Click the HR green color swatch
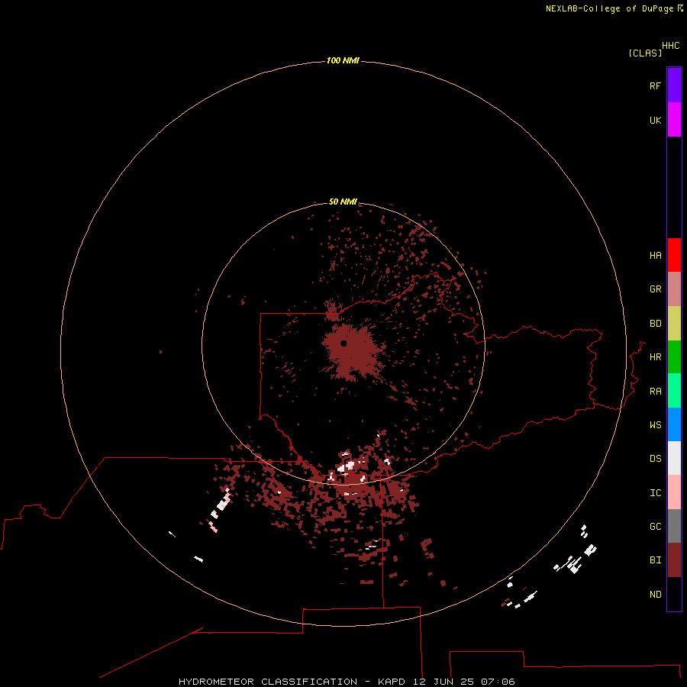The image size is (687, 687). pos(674,356)
